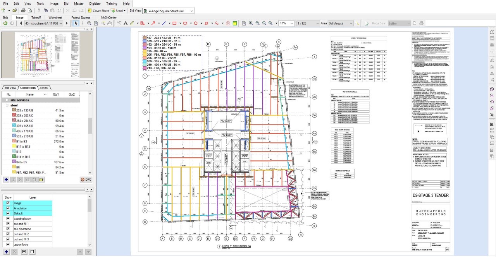Open the Digitizer menu
Screen dimensions: 496x257
tap(95, 3)
